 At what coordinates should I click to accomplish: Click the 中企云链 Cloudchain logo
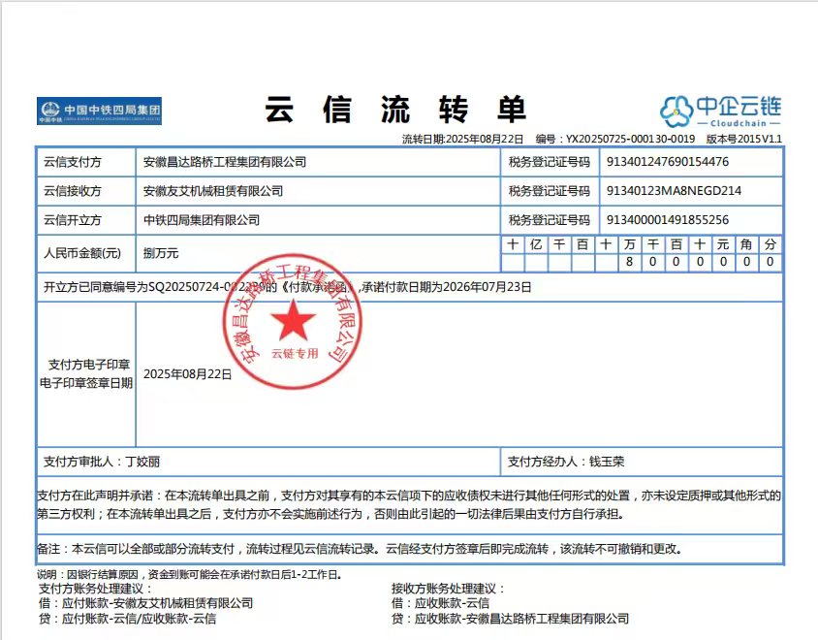pyautogui.click(x=721, y=111)
